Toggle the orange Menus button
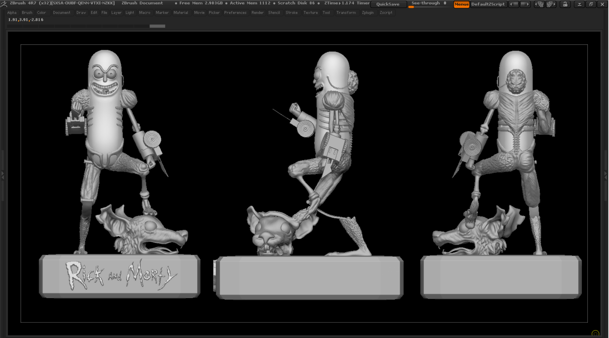Screen dimensions: 609x338 point(461,4)
